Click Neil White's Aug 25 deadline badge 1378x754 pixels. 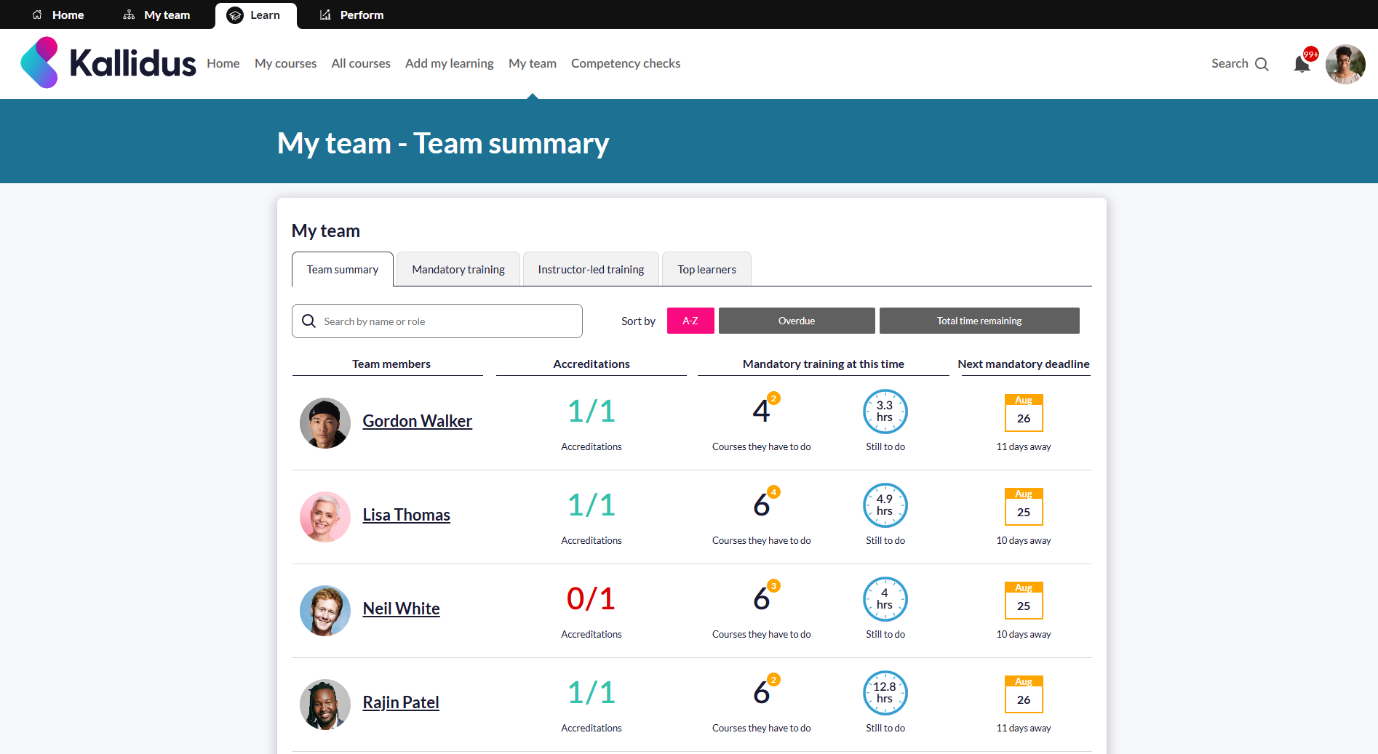(1023, 601)
